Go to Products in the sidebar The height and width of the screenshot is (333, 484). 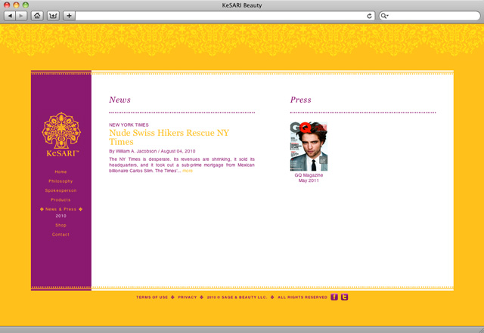click(x=60, y=200)
